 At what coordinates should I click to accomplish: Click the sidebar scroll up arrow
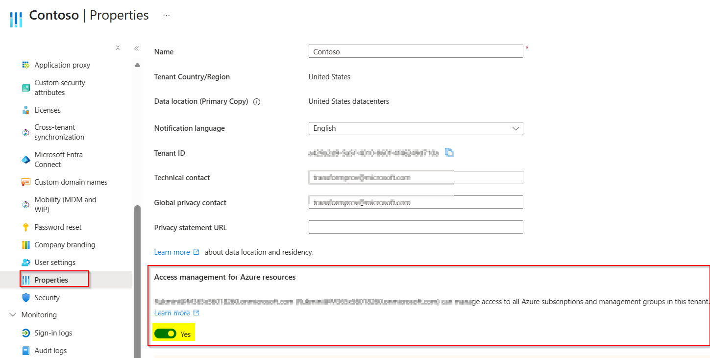pyautogui.click(x=137, y=65)
